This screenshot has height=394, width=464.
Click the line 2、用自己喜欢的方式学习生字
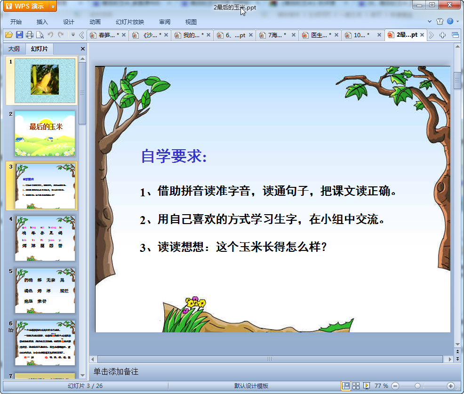pyautogui.click(x=263, y=219)
